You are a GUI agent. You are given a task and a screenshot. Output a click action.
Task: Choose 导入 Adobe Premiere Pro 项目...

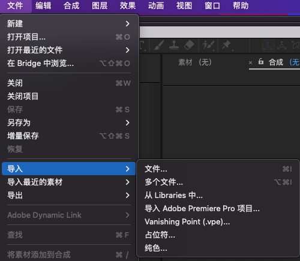[x=218, y=209]
